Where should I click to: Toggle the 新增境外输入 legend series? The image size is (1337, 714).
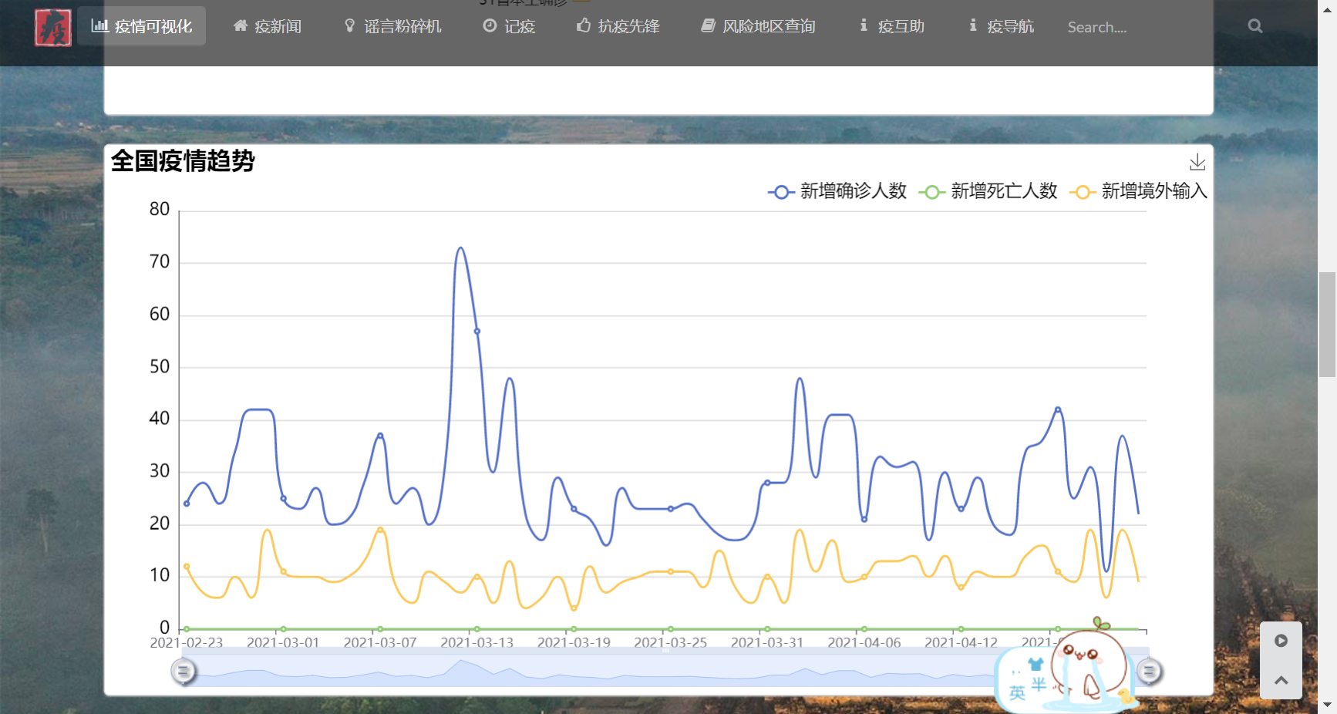(1138, 191)
